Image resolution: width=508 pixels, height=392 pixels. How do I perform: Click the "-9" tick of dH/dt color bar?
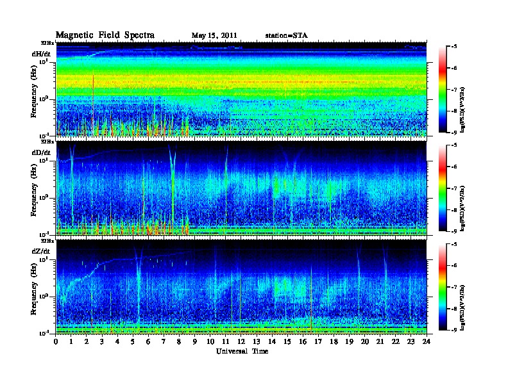pos(454,133)
